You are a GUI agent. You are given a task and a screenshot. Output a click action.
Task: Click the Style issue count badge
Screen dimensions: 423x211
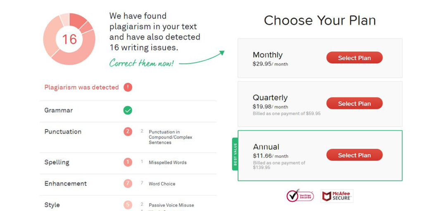click(128, 205)
